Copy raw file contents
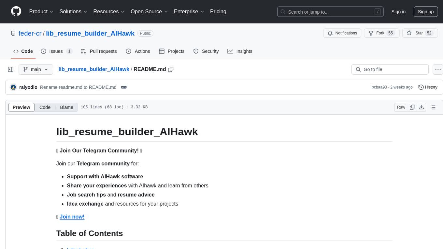The image size is (443, 249). [413, 107]
